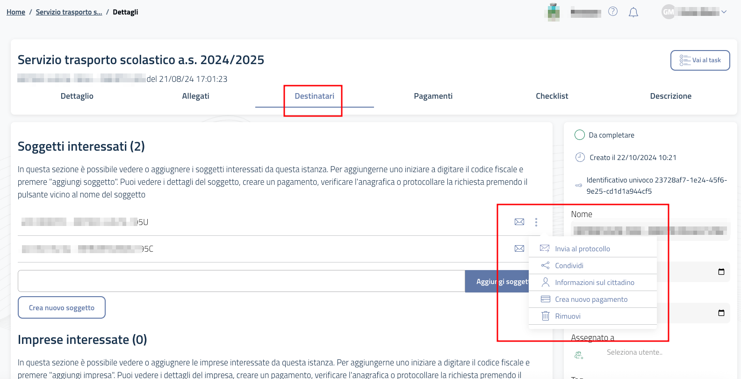Go to Home breadcrumb link
This screenshot has width=741, height=379.
tap(16, 12)
